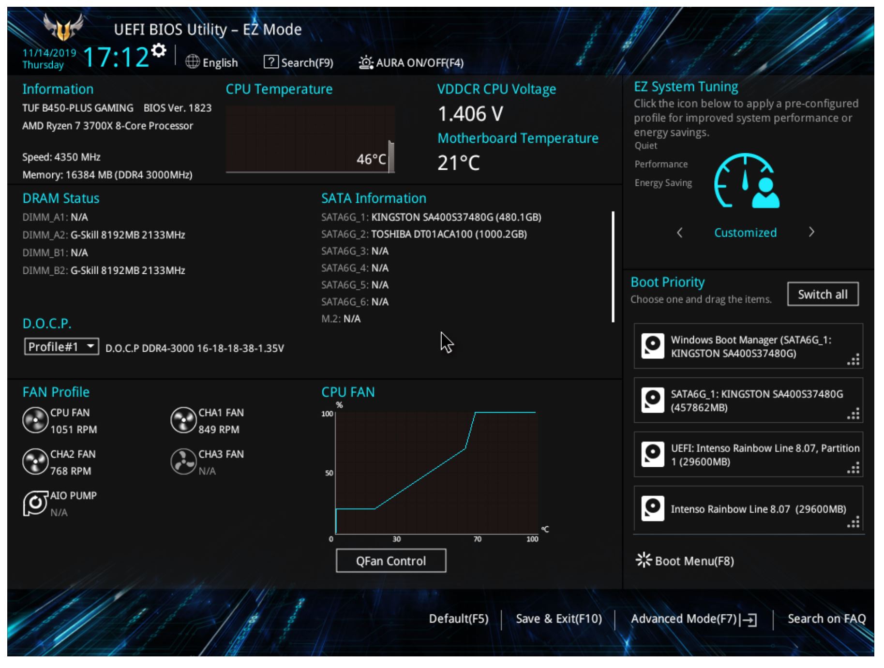This screenshot has height=668, width=884.
Task: Open Boot Menu(F8)
Action: click(685, 561)
